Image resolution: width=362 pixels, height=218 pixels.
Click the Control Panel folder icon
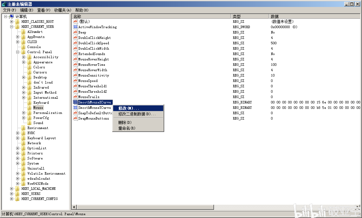pos(23,52)
